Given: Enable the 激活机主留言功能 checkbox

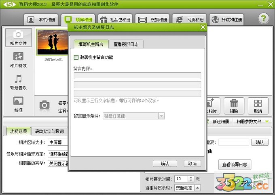Looking at the screenshot, I should tap(76, 57).
